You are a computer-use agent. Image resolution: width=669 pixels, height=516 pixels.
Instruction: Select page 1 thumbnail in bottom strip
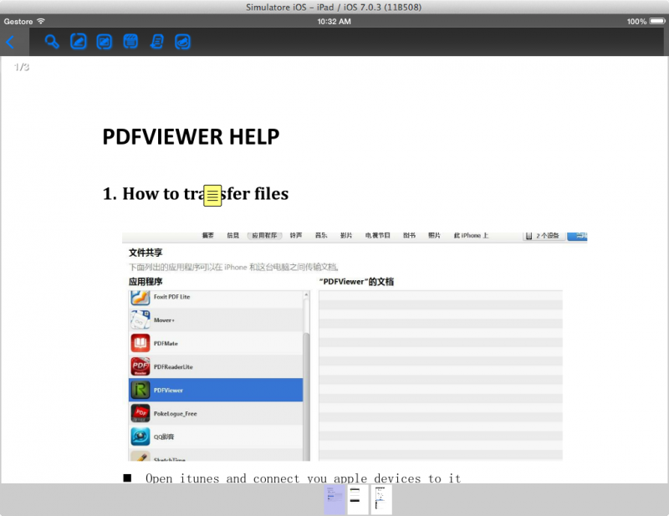pos(334,499)
